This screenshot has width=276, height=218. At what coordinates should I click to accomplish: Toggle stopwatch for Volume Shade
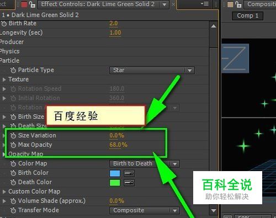pos(13,201)
